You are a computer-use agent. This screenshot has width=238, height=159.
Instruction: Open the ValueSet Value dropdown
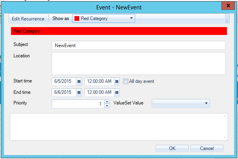[x=206, y=103]
